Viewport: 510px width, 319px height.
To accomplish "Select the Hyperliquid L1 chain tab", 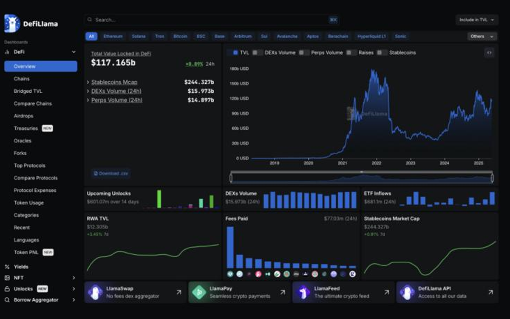I will tap(372, 37).
